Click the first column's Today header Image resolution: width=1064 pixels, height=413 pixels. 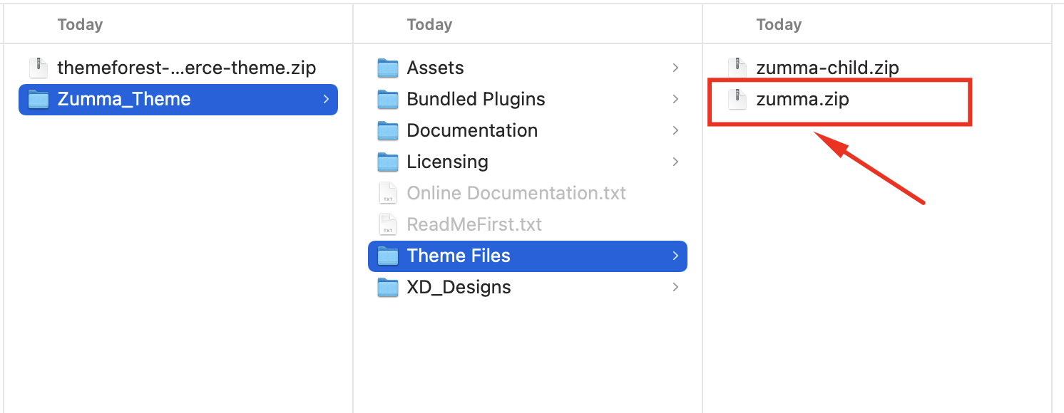point(80,24)
